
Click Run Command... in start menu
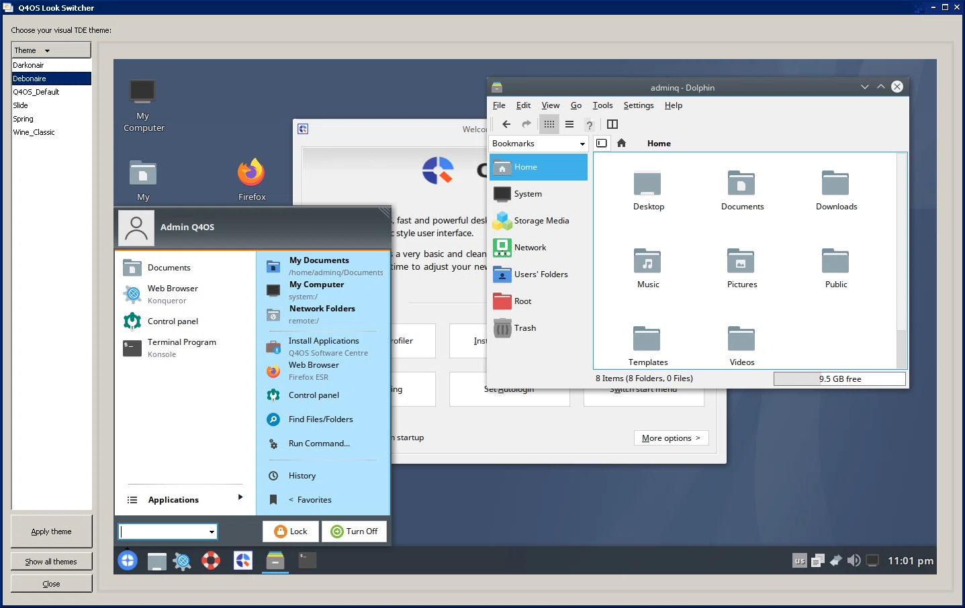coord(323,444)
